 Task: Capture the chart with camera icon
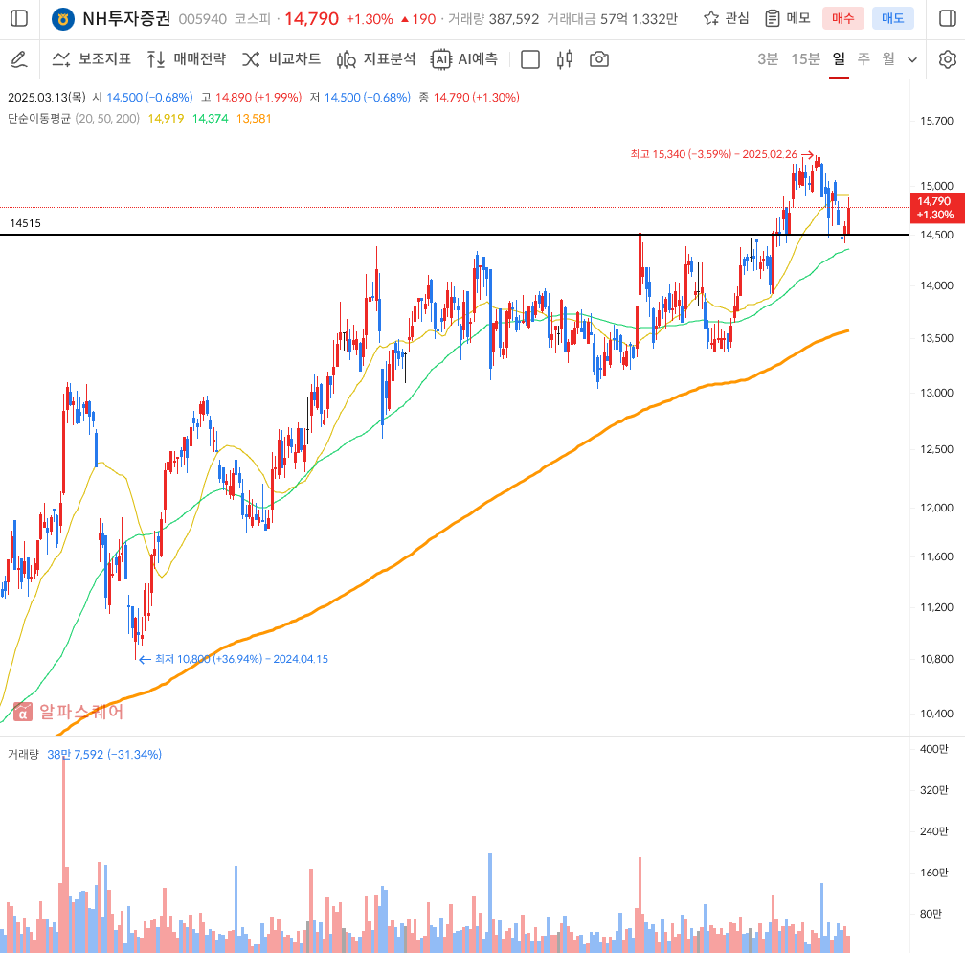coord(599,59)
